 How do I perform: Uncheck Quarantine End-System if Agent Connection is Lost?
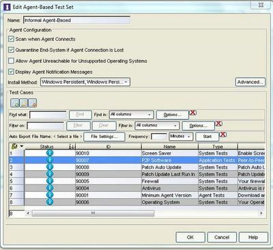point(11,50)
